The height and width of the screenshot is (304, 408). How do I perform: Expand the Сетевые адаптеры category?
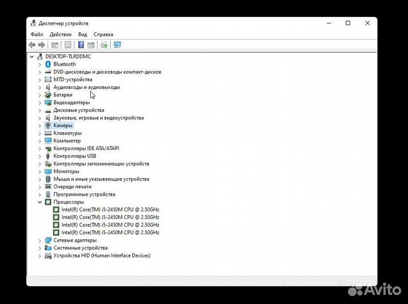pos(40,240)
